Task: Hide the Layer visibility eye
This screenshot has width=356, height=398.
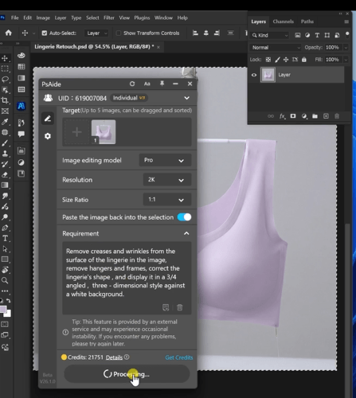Action: point(254,75)
